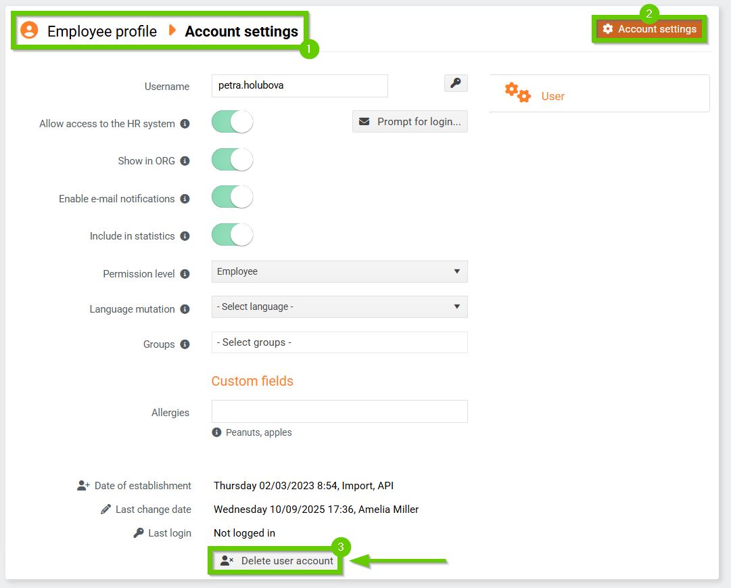Open the Permission level dropdown
The width and height of the screenshot is (731, 588).
[339, 271]
